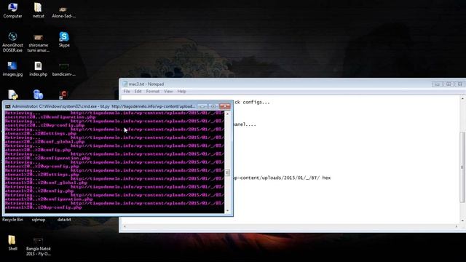The height and width of the screenshot is (262, 466).
Task: Click the cmd window vertical scrollbar thumb
Action: coord(228,172)
